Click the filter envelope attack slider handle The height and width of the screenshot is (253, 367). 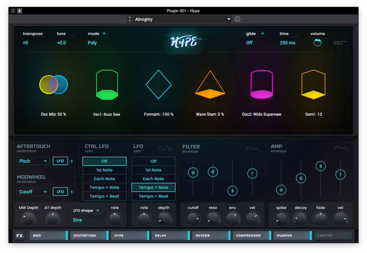193,173
